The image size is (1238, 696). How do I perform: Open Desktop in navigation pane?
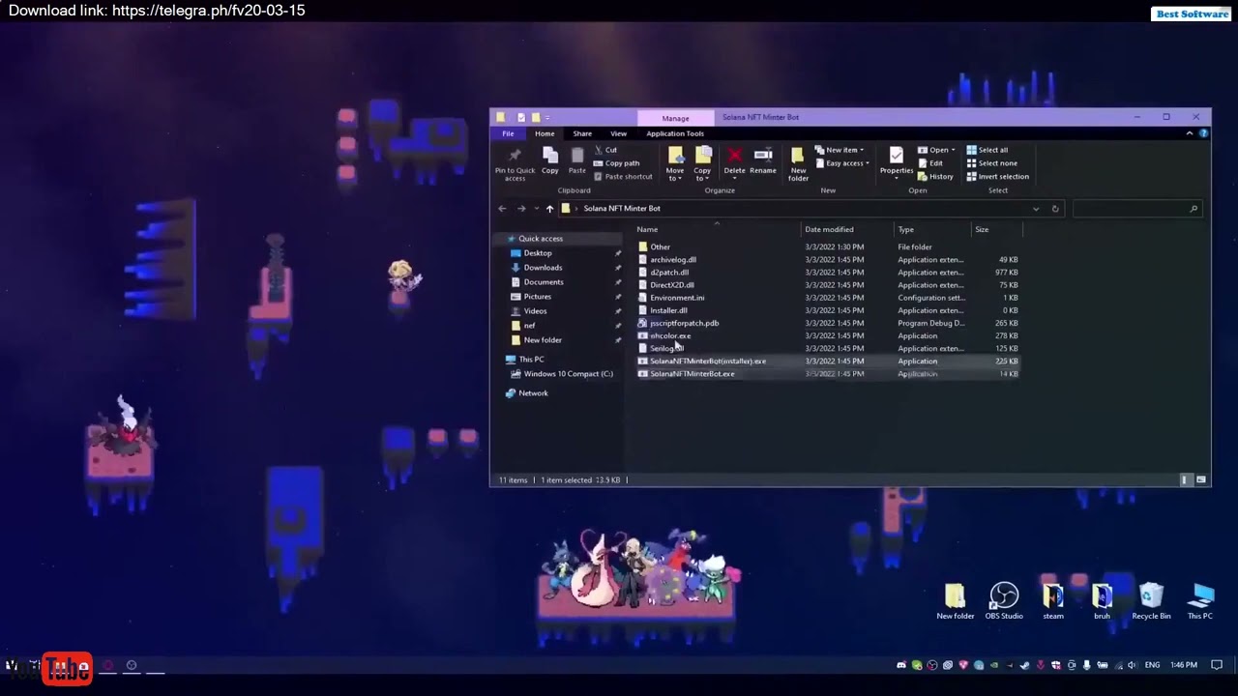[x=538, y=253]
